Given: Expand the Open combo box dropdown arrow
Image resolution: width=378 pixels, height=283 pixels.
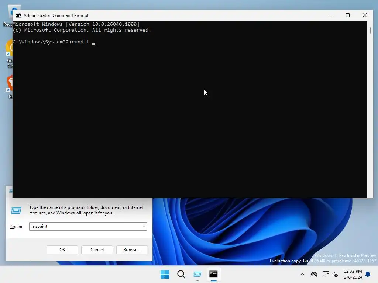Looking at the screenshot, I should pos(144,227).
